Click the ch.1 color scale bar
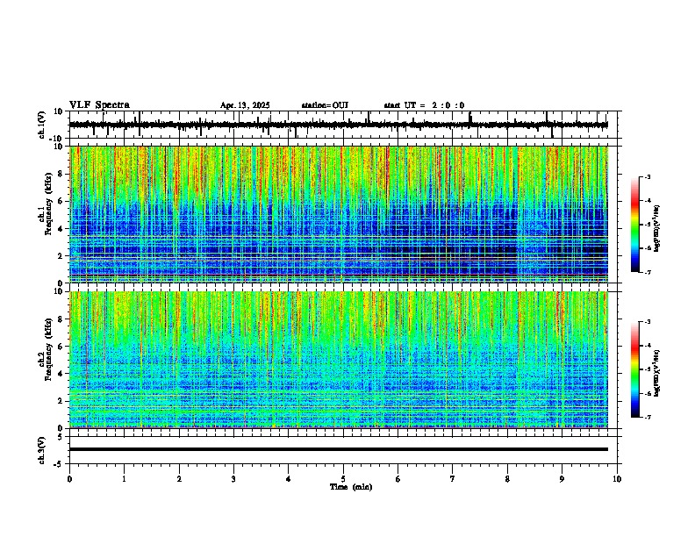This screenshot has height=537, width=695. [x=635, y=225]
